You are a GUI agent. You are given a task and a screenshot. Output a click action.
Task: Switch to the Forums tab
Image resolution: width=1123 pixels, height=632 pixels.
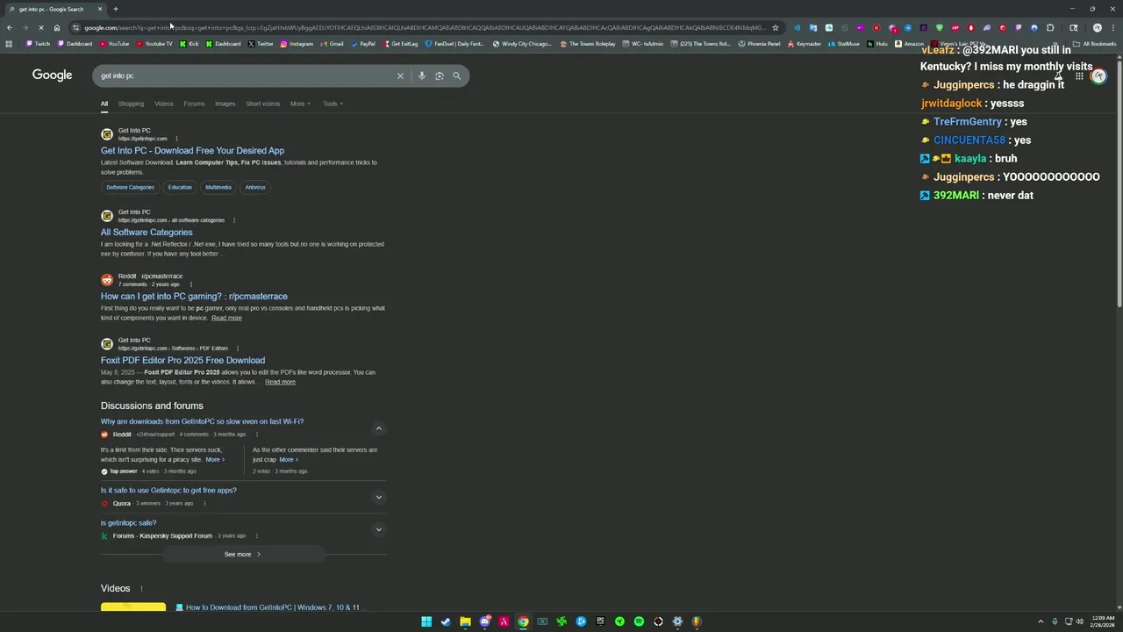(x=194, y=104)
